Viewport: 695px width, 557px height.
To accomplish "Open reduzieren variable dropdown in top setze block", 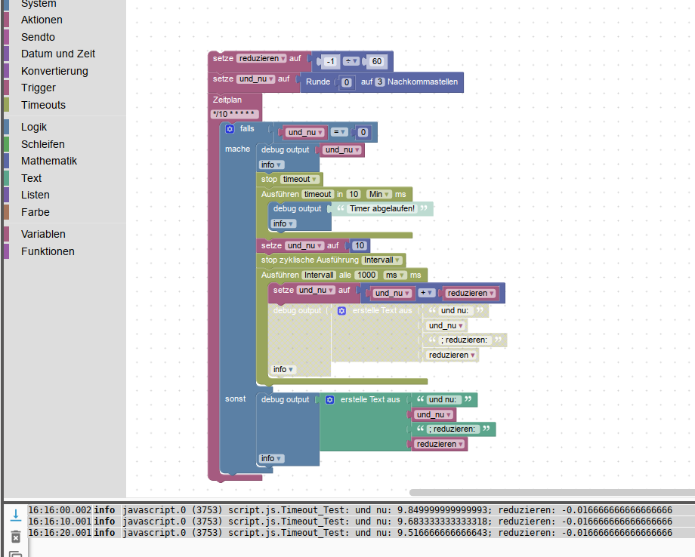I will point(261,58).
